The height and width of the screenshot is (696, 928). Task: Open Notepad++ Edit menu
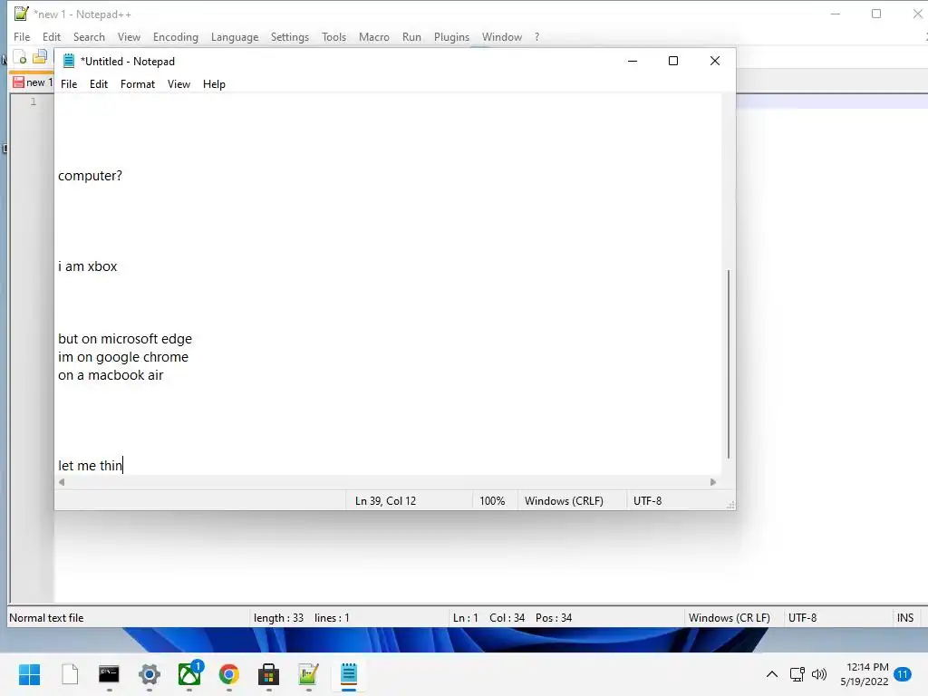click(x=52, y=36)
